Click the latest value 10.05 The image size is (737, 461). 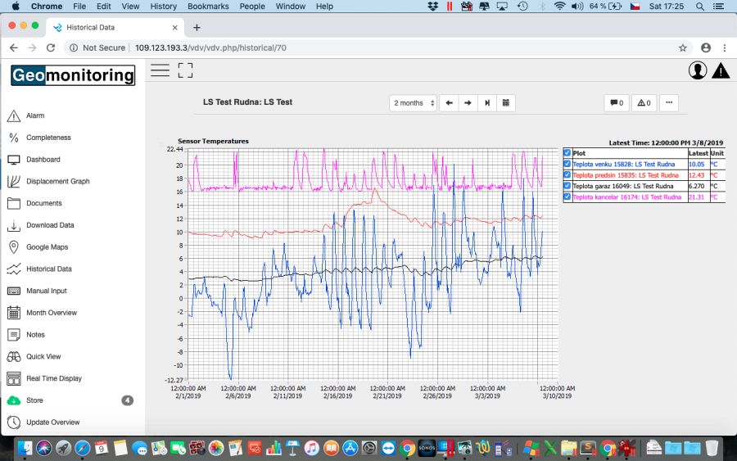pyautogui.click(x=696, y=164)
